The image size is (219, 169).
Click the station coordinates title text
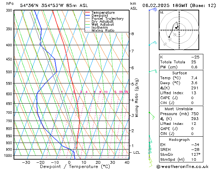coord(54,6)
